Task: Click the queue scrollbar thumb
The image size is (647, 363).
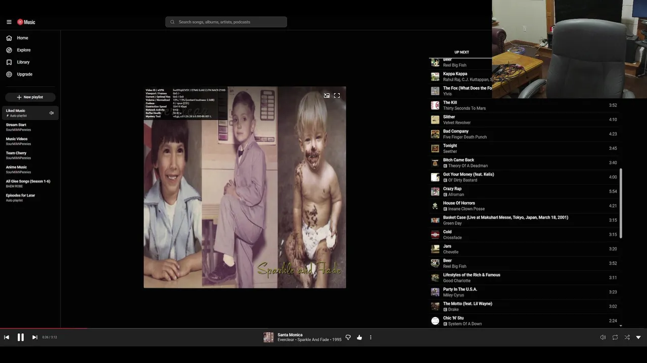Action: coord(621,203)
